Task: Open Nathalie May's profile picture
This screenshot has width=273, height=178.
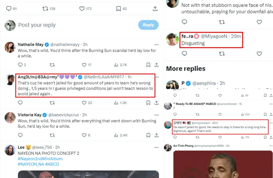Action: (10, 47)
